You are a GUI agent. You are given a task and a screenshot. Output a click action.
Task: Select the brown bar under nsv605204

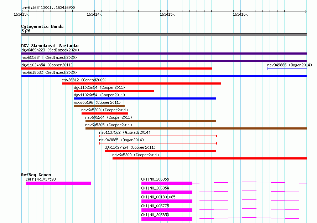pyautogui.click(x=151, y=121)
